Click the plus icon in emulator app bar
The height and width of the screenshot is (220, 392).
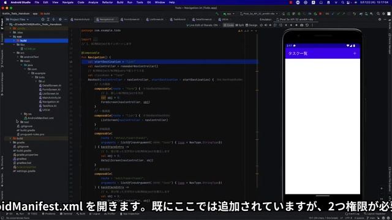click(355, 53)
